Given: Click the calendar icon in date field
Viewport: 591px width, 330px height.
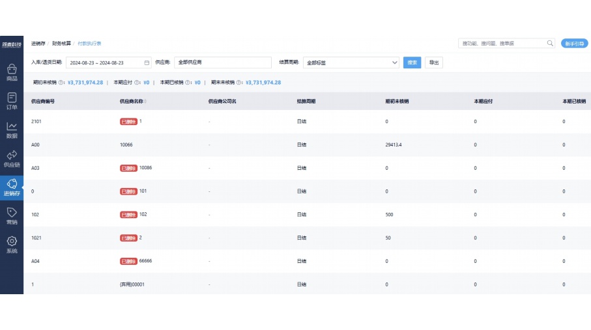Looking at the screenshot, I should [x=147, y=62].
